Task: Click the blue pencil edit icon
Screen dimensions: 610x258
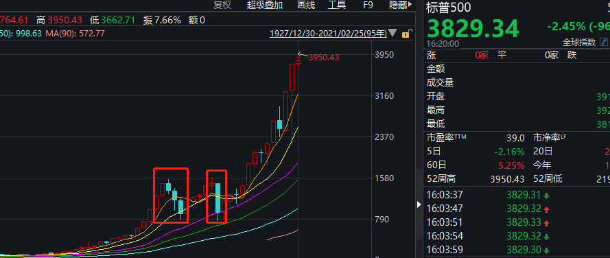Action: [x=604, y=42]
